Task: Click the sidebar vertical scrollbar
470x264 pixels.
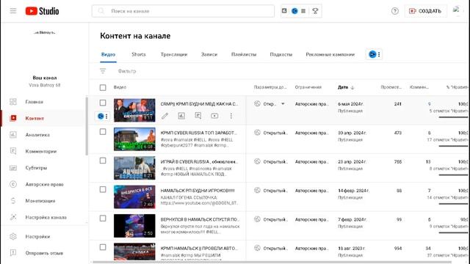Action: (x=87, y=125)
